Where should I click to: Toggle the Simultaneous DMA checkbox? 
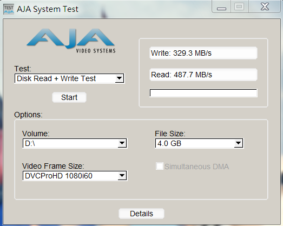coord(160,166)
